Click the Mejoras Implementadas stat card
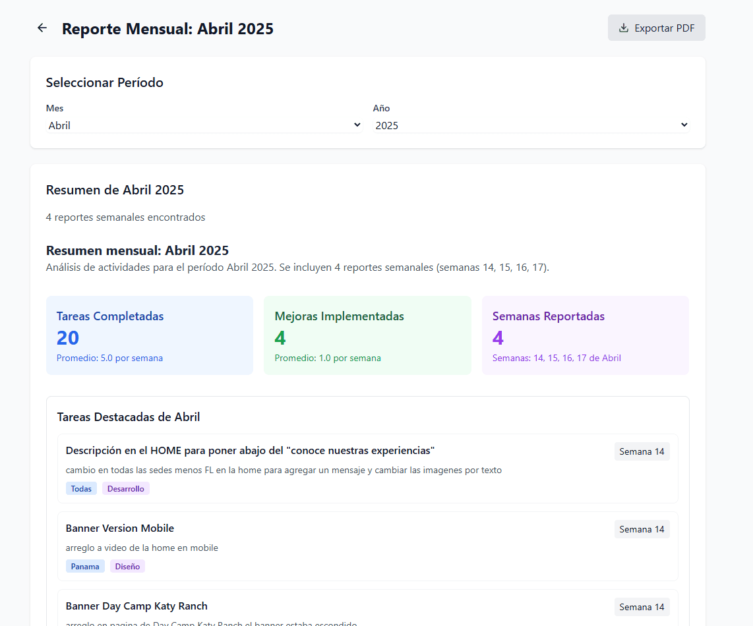 tap(367, 335)
